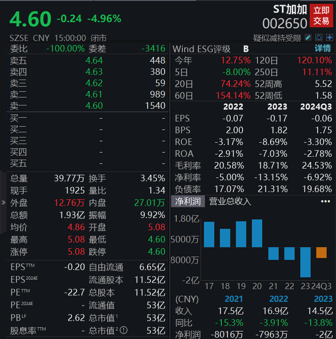
Task: Click the 2022 revenue value 16.9亿
Action: click(x=275, y=311)
